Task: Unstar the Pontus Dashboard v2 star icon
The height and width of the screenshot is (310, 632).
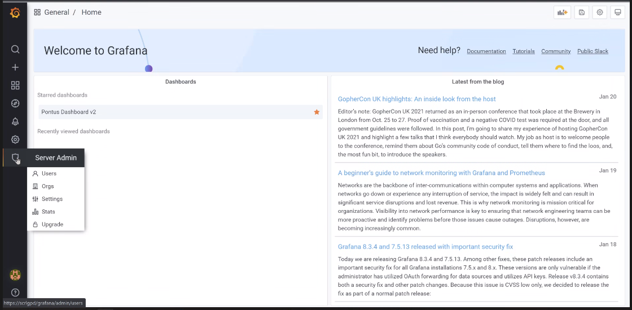Action: (317, 112)
